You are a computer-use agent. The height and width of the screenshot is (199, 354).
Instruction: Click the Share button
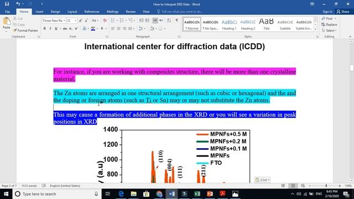point(343,12)
